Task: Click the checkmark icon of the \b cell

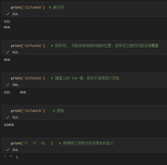Action: pyautogui.click(x=8, y=117)
